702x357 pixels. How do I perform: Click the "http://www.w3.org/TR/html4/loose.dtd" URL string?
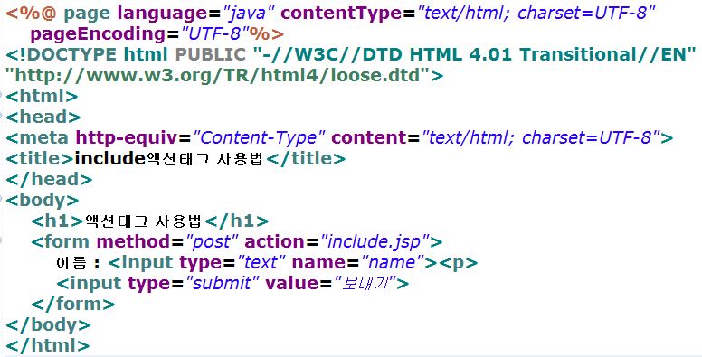point(218,75)
